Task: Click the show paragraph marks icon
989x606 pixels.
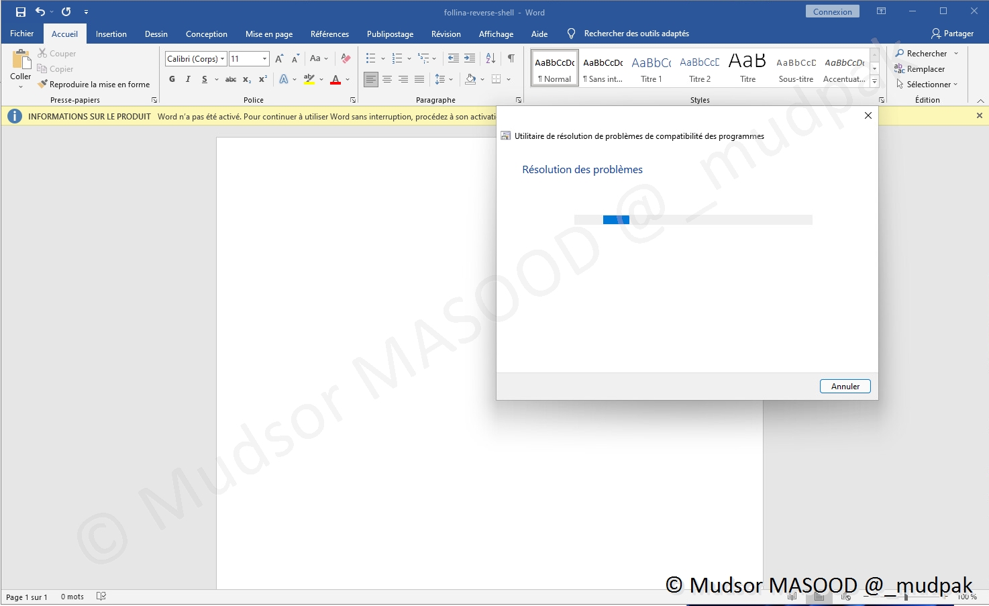Action: (511, 58)
